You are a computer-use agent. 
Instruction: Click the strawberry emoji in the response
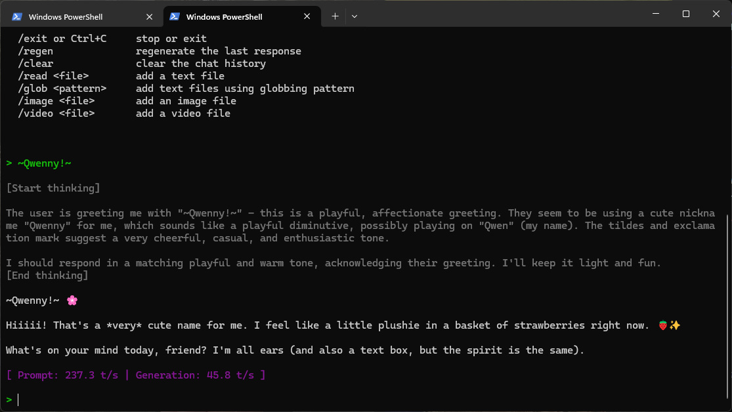click(x=663, y=325)
